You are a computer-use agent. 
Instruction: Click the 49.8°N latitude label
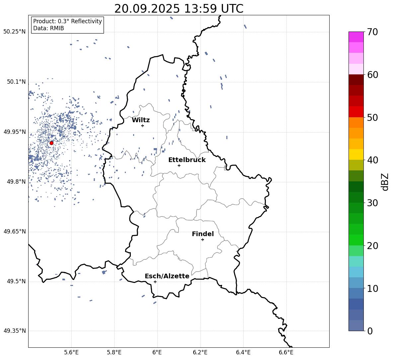point(16,182)
